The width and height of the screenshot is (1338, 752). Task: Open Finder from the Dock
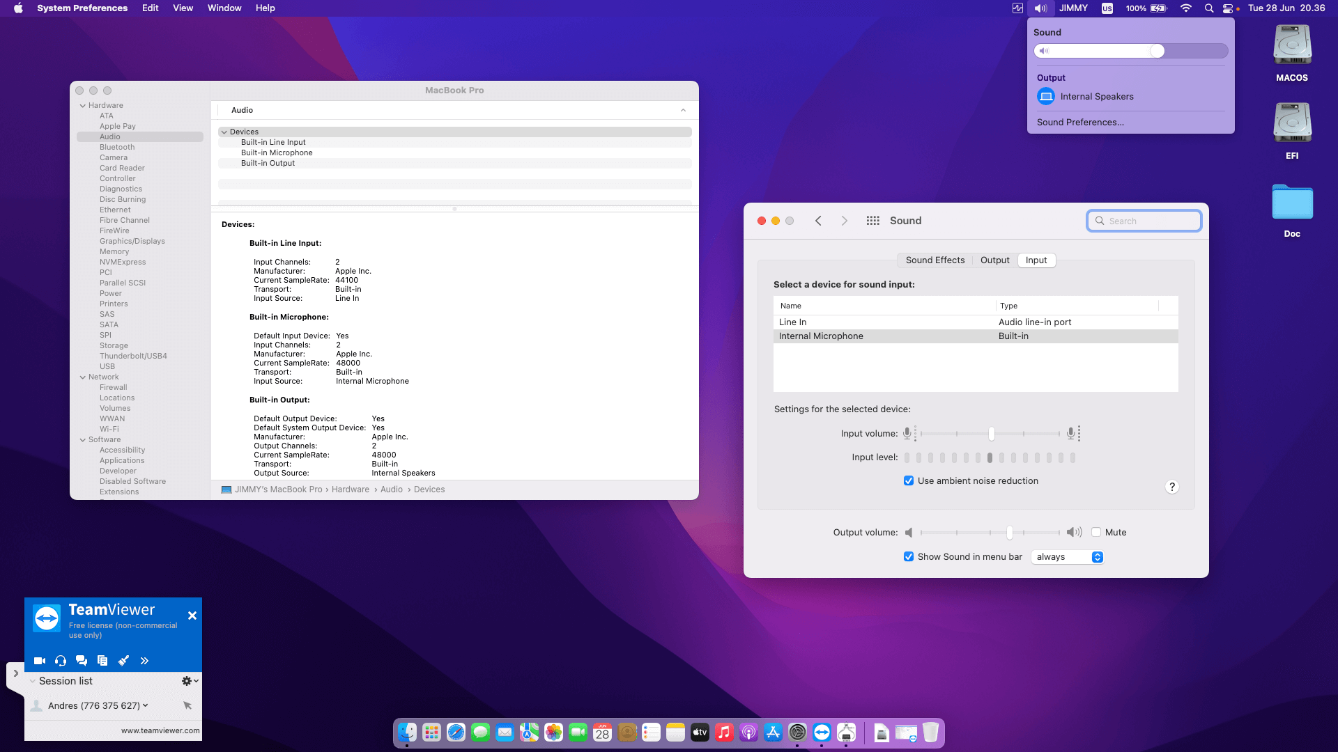[408, 733]
